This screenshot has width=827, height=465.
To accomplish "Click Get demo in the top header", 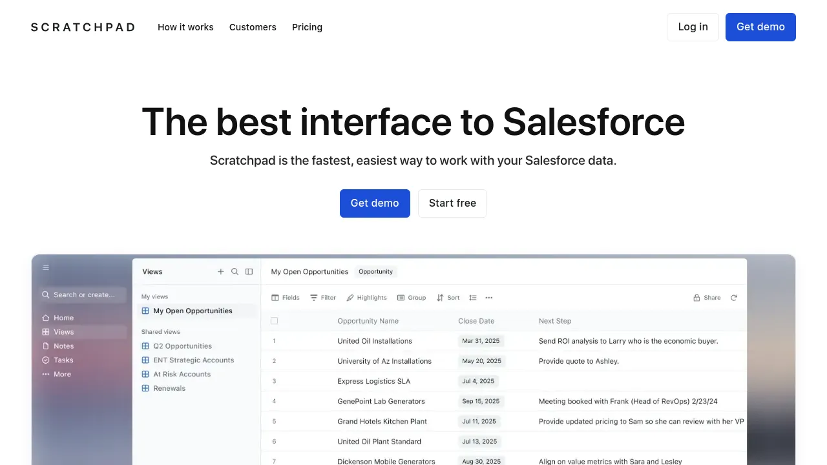I will (760, 27).
